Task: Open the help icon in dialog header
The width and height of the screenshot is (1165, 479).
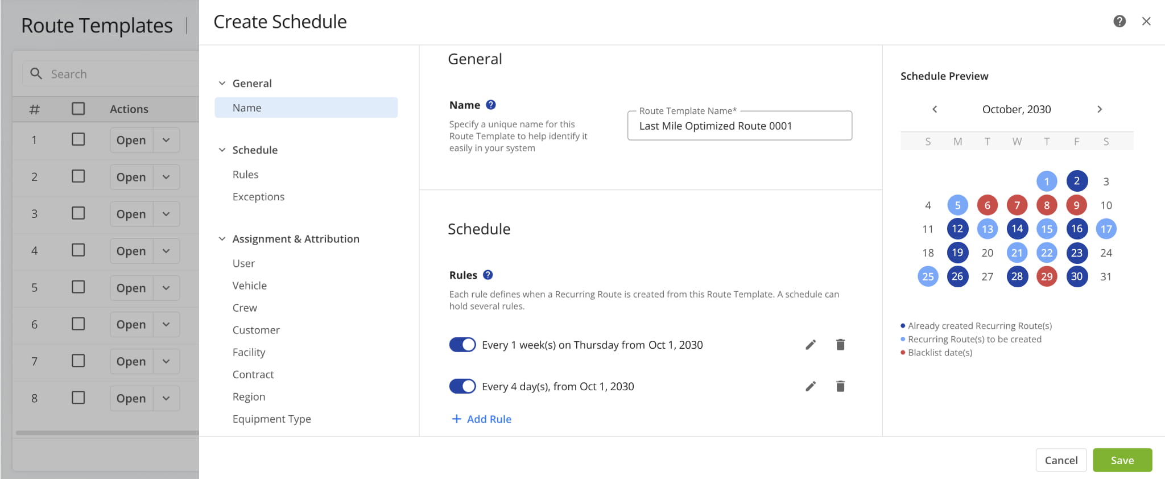Action: point(1119,21)
